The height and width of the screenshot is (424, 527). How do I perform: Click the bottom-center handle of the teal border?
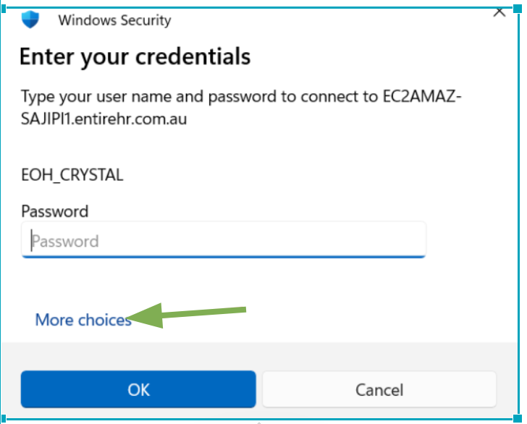(259, 420)
